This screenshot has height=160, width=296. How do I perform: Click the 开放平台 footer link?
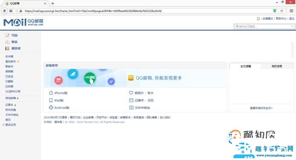pos(102,117)
